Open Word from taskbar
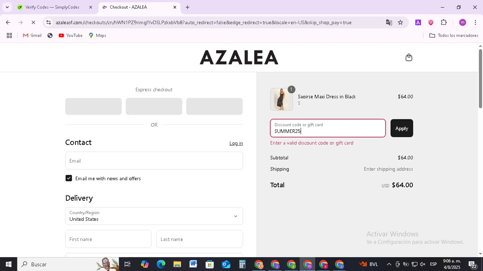The width and height of the screenshot is (483, 271). pyautogui.click(x=193, y=264)
